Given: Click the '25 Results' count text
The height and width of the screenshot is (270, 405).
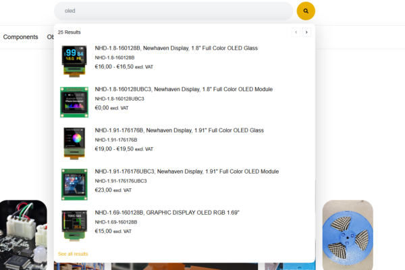Looking at the screenshot, I should [70, 32].
